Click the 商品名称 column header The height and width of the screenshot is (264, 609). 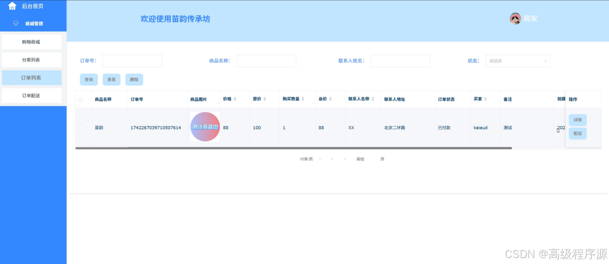point(103,99)
